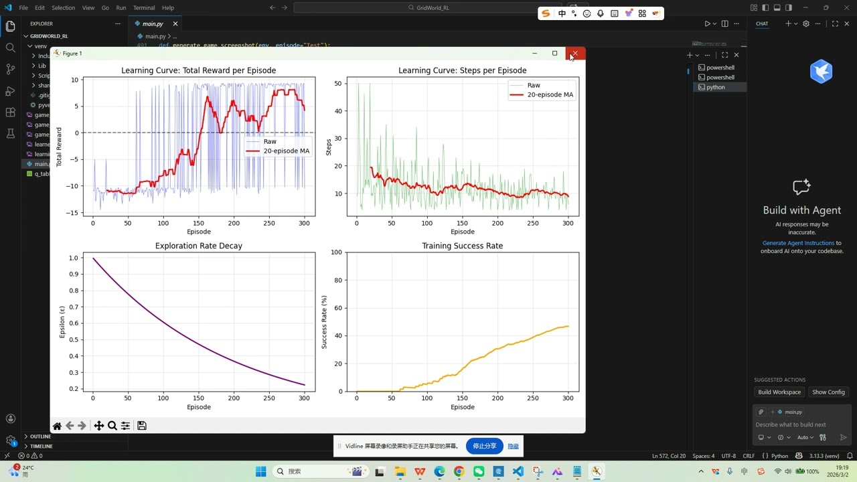Open the Customize Layout button
The image size is (857, 482).
[754, 8]
